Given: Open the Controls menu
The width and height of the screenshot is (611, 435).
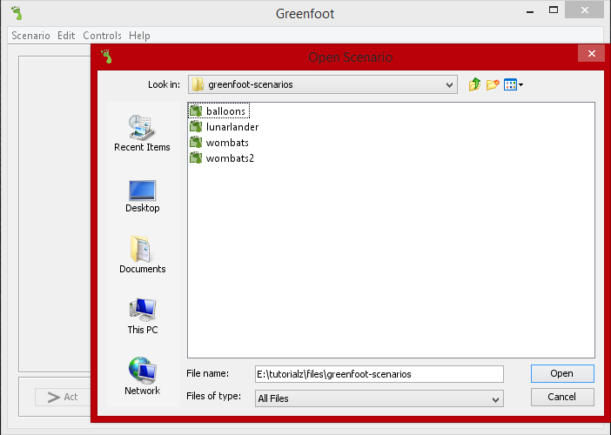Looking at the screenshot, I should tap(102, 36).
